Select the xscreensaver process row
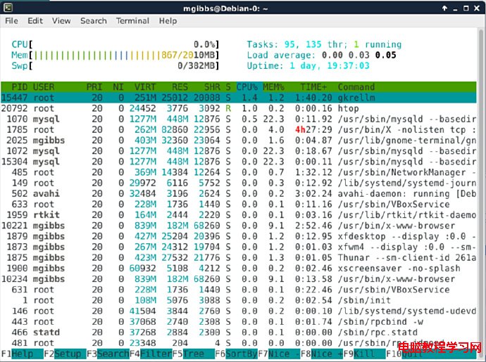This screenshot has height=362, width=486. tap(239, 269)
